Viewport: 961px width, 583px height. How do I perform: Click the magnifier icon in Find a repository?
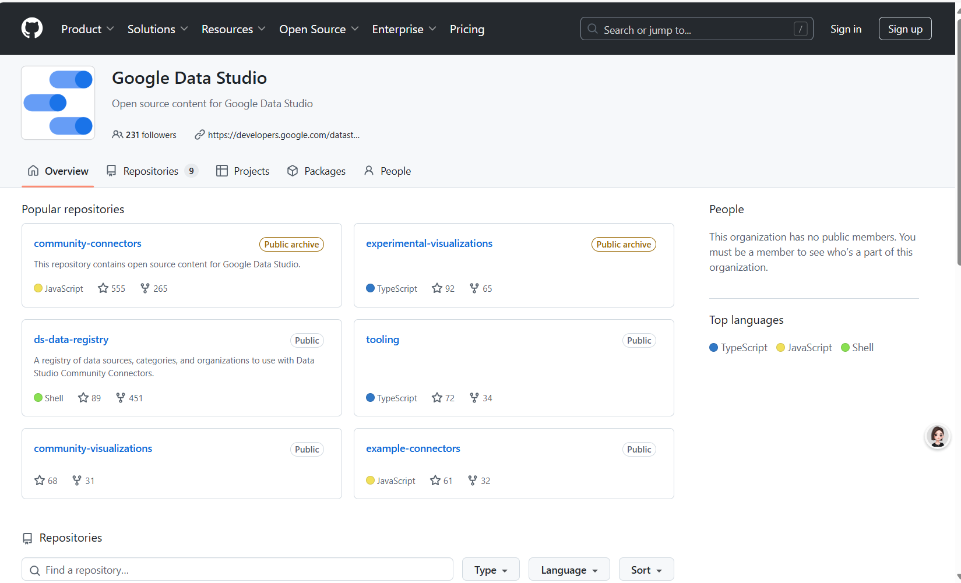[x=35, y=570]
